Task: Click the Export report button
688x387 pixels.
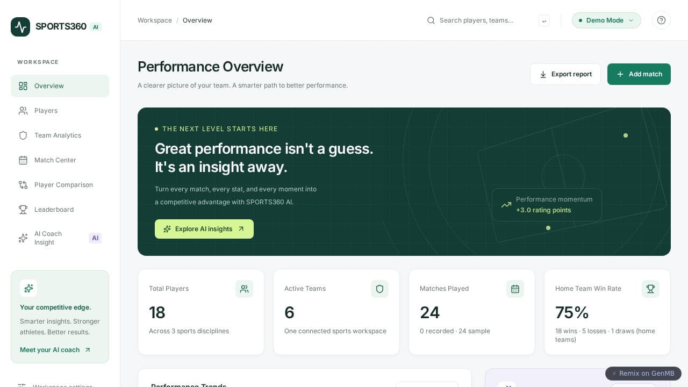Action: tap(565, 74)
